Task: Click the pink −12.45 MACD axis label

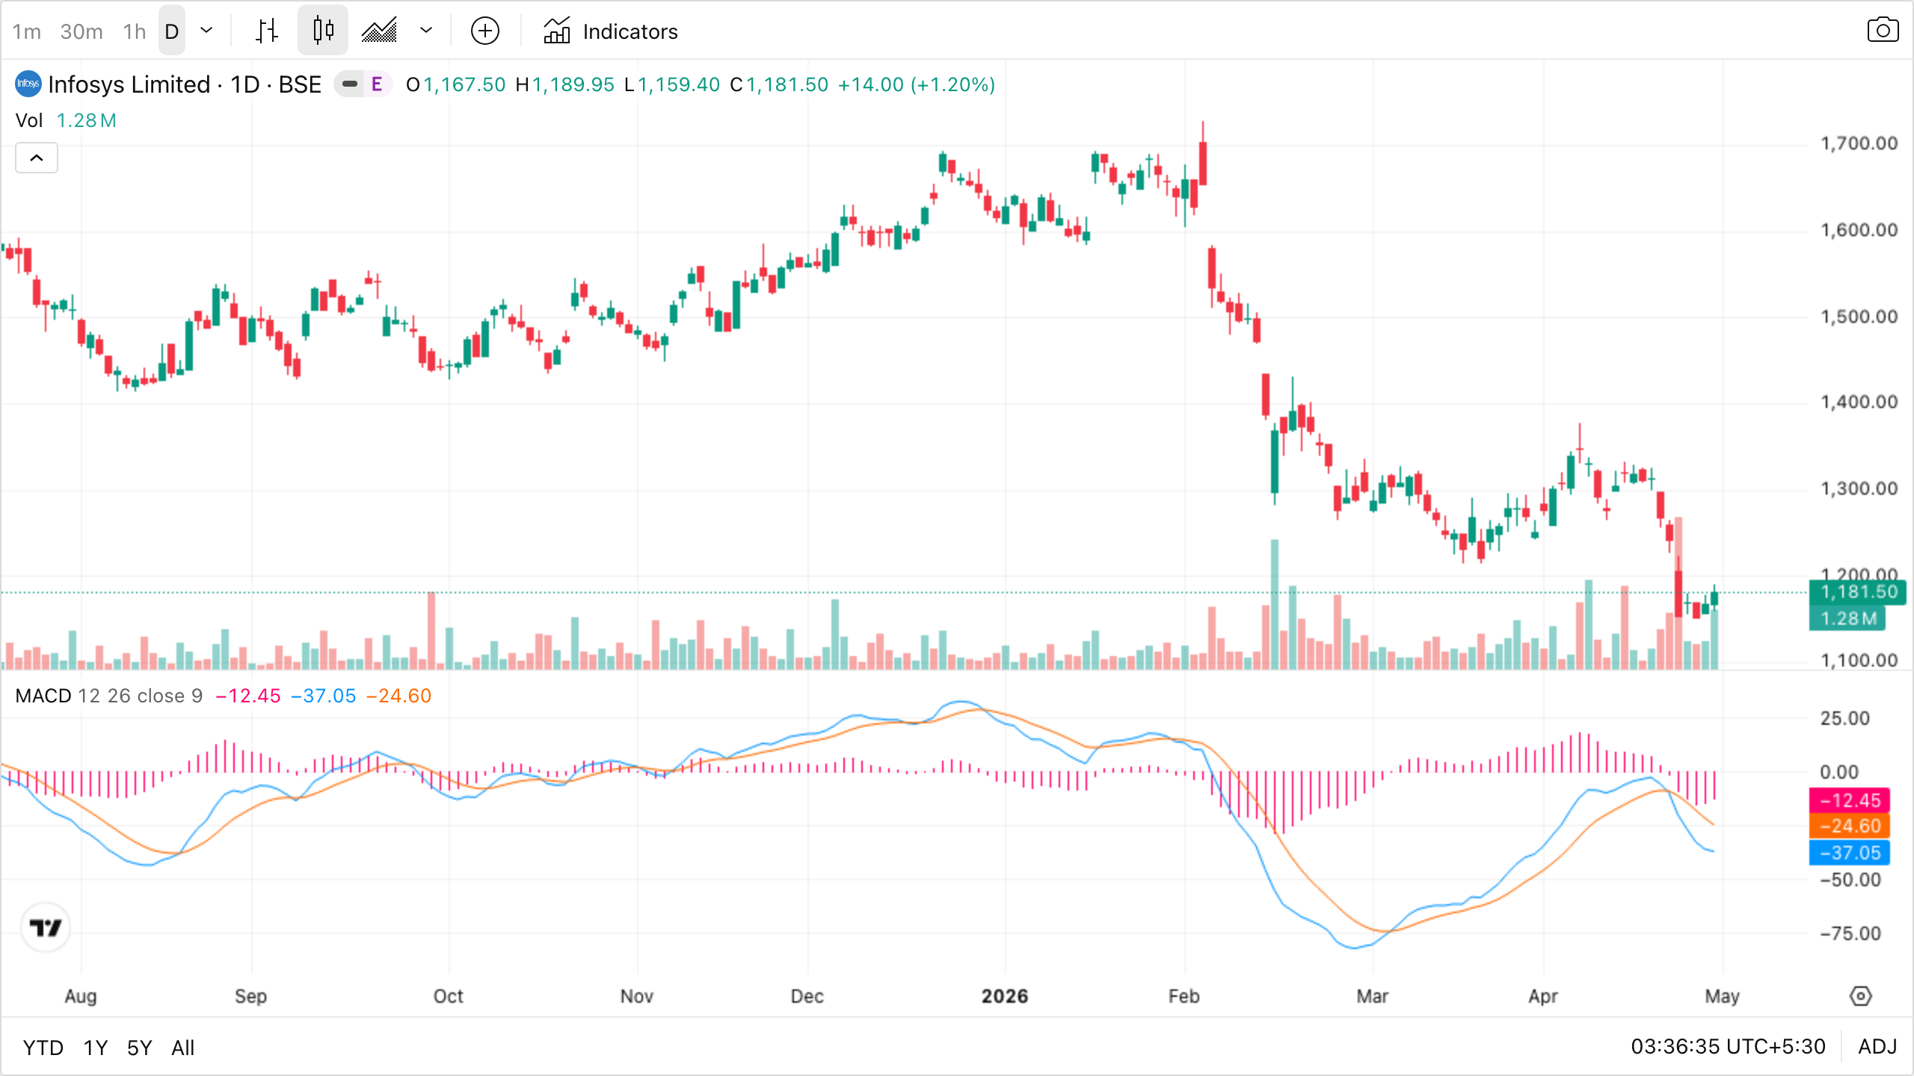Action: point(1850,800)
